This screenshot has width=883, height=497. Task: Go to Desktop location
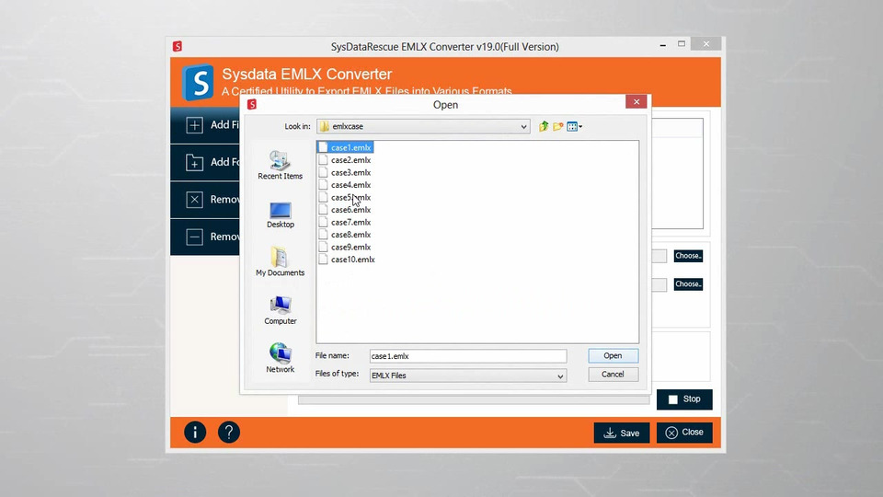pos(280,214)
